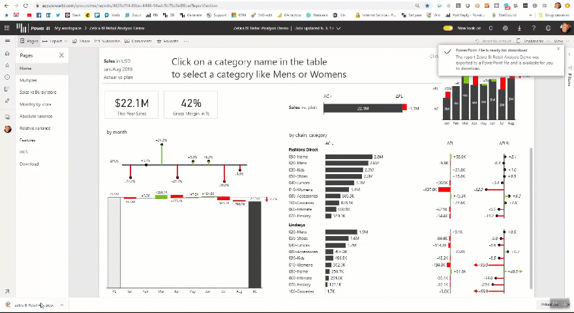The height and width of the screenshot is (313, 574).
Task: Open the Slack bookmark
Action: (x=73, y=15)
